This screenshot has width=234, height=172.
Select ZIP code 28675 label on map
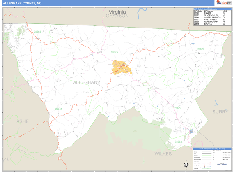point(114,52)
